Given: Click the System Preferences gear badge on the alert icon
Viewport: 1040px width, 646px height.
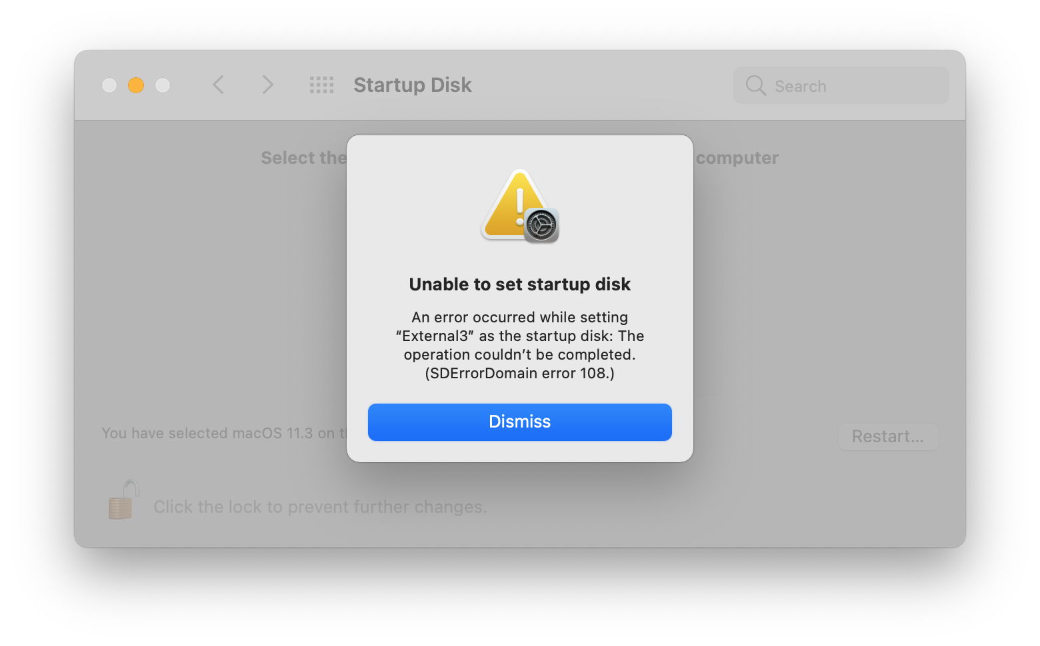Looking at the screenshot, I should [x=542, y=226].
